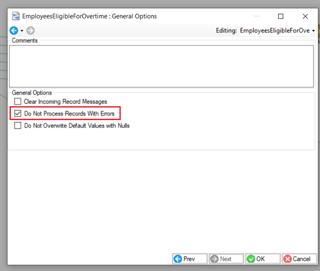The image size is (320, 271).
Task: Uncheck Do Not Process Records With Errors
Action: [x=18, y=113]
